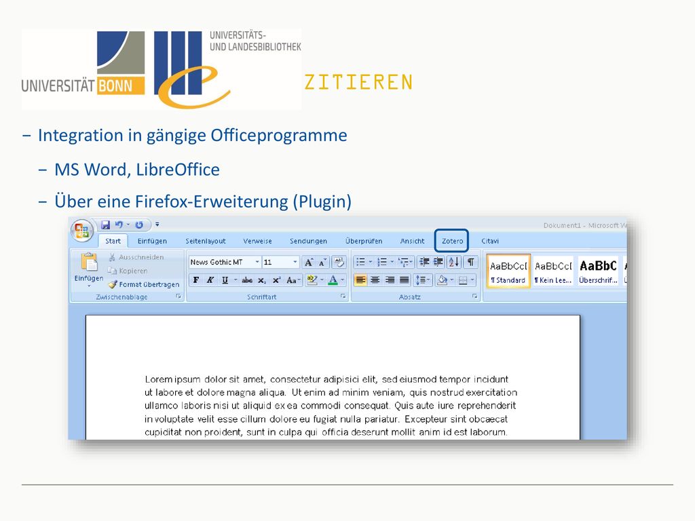Screen dimensions: 695x521
Task: Open Customize Quick Access Toolbar arrow
Action: tap(157, 225)
